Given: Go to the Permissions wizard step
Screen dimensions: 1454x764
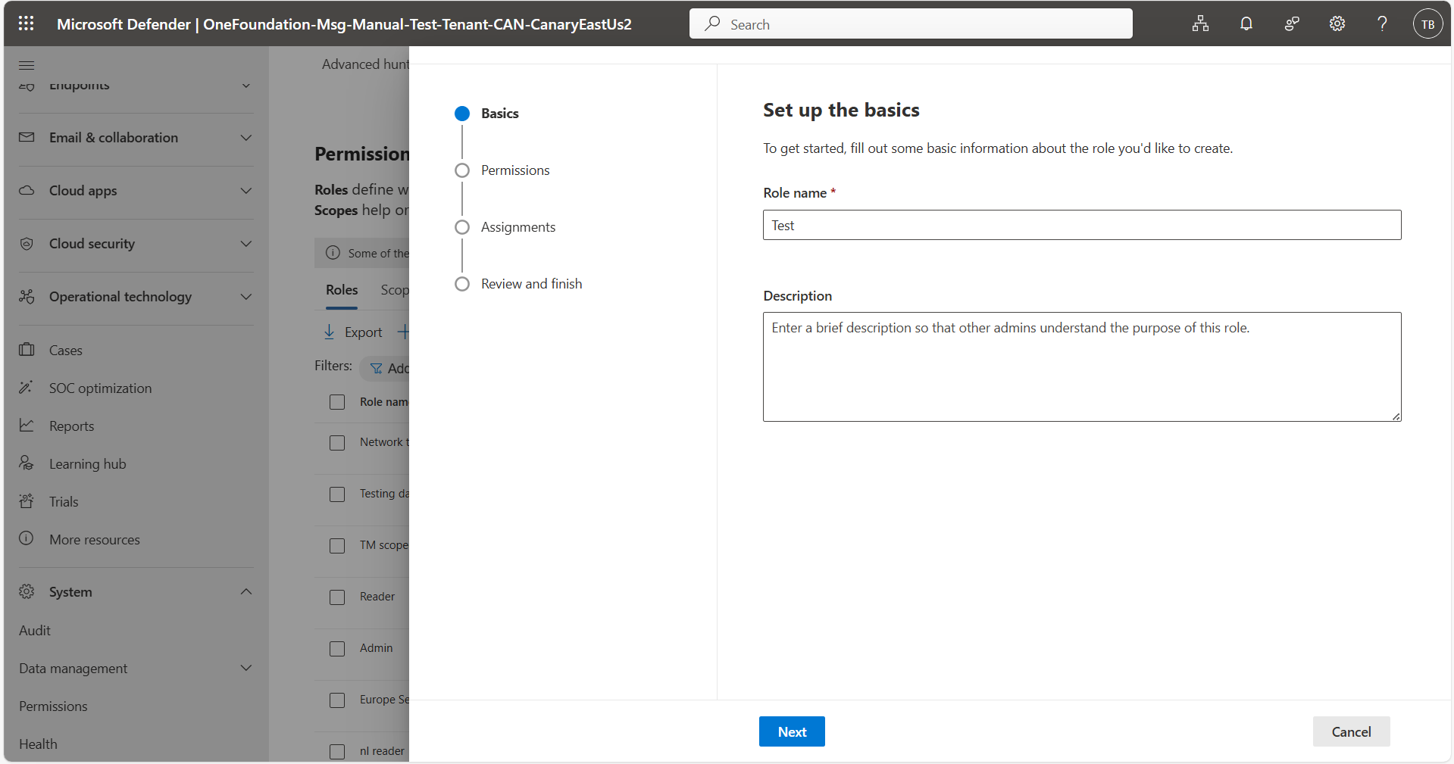Looking at the screenshot, I should pos(515,170).
